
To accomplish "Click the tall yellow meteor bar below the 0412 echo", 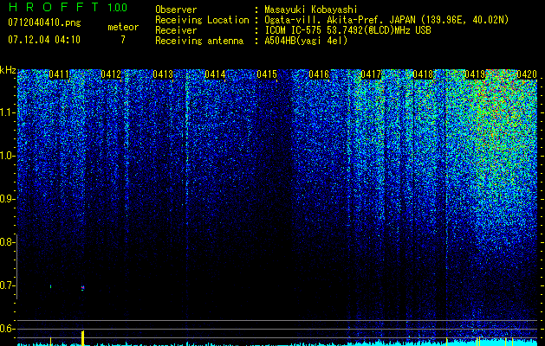I will (x=82, y=337).
